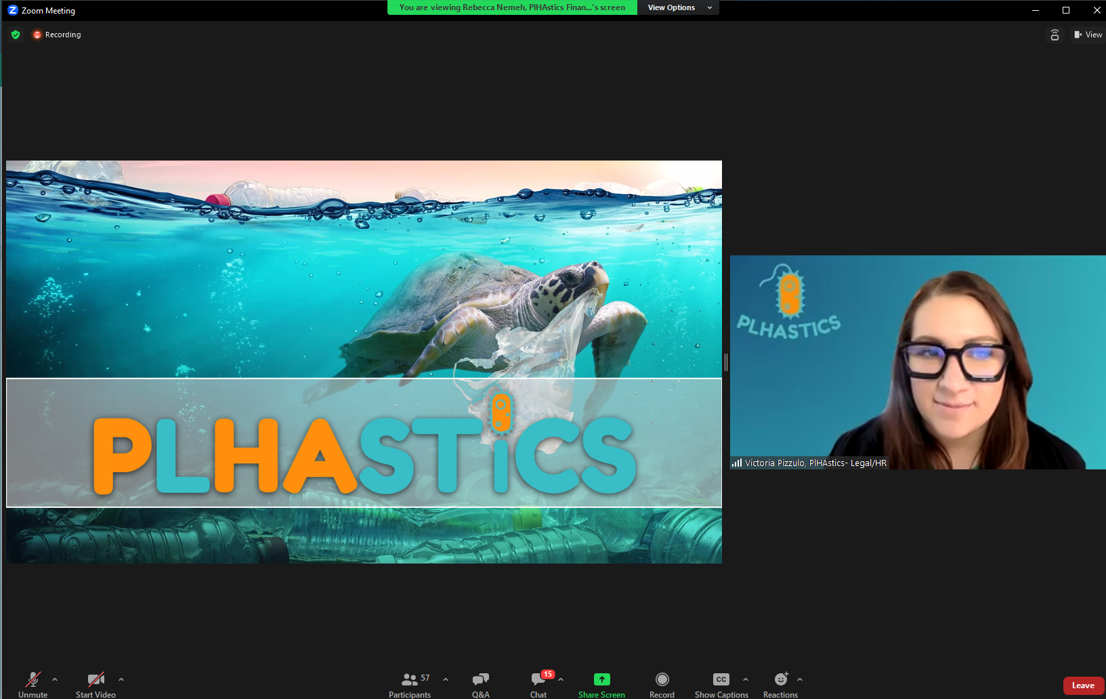The height and width of the screenshot is (699, 1106).
Task: Open the Participants panel
Action: pos(410,684)
